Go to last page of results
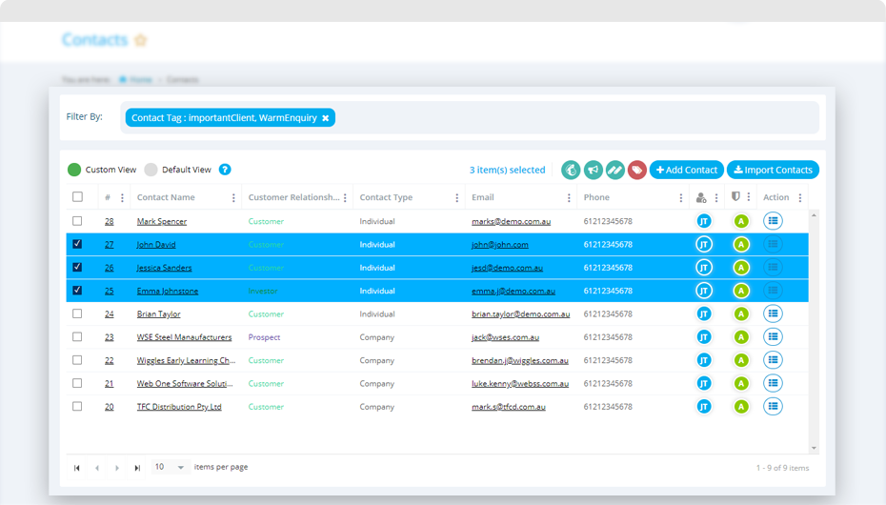This screenshot has height=505, width=886. click(x=137, y=468)
